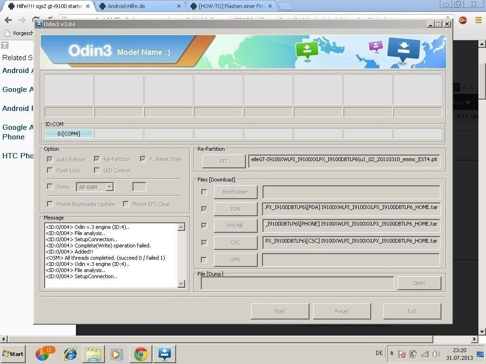Click the DE language indicator
The width and height of the screenshot is (486, 364).
pyautogui.click(x=379, y=353)
